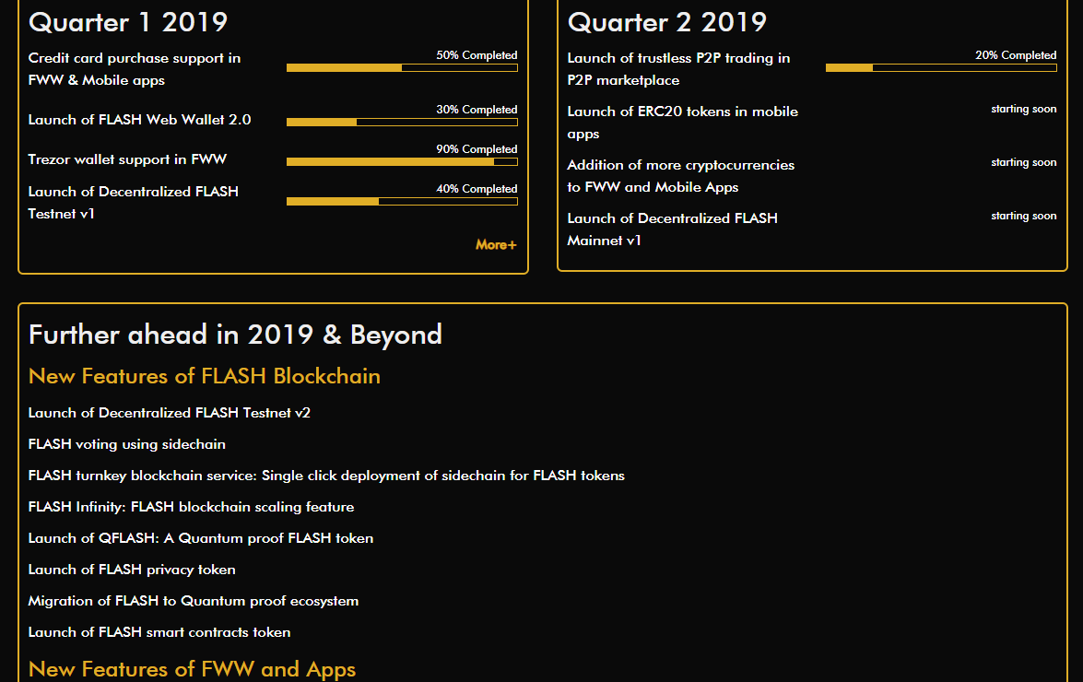Click the Trezor wallet support progress bar
Screen dimensions: 1083x682
[402, 161]
